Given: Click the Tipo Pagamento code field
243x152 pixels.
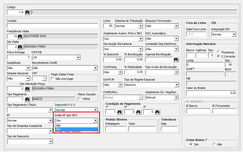Looking at the screenshot, I should point(15,99).
